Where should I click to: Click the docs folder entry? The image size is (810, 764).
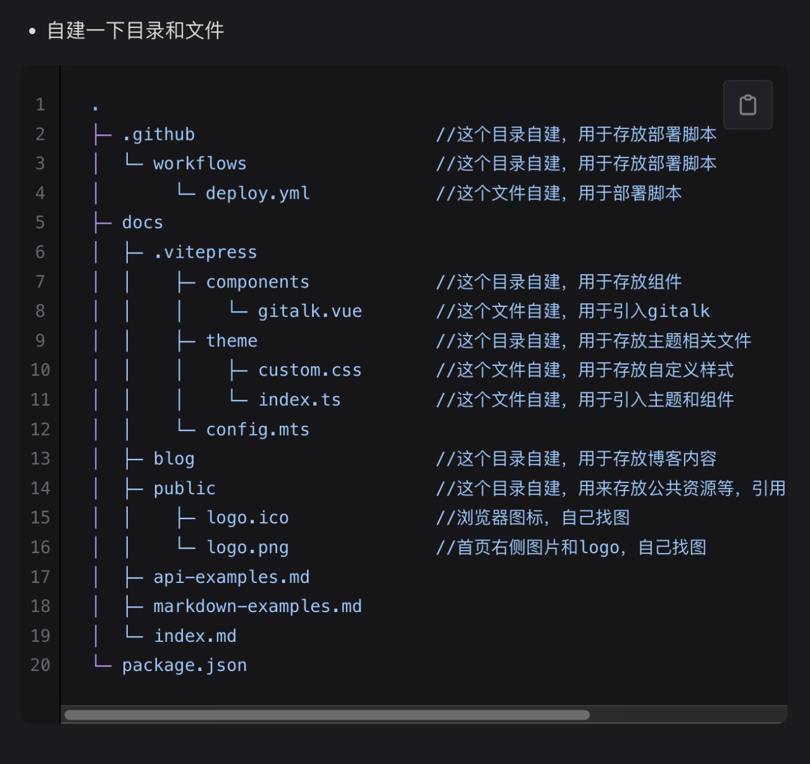pos(142,223)
